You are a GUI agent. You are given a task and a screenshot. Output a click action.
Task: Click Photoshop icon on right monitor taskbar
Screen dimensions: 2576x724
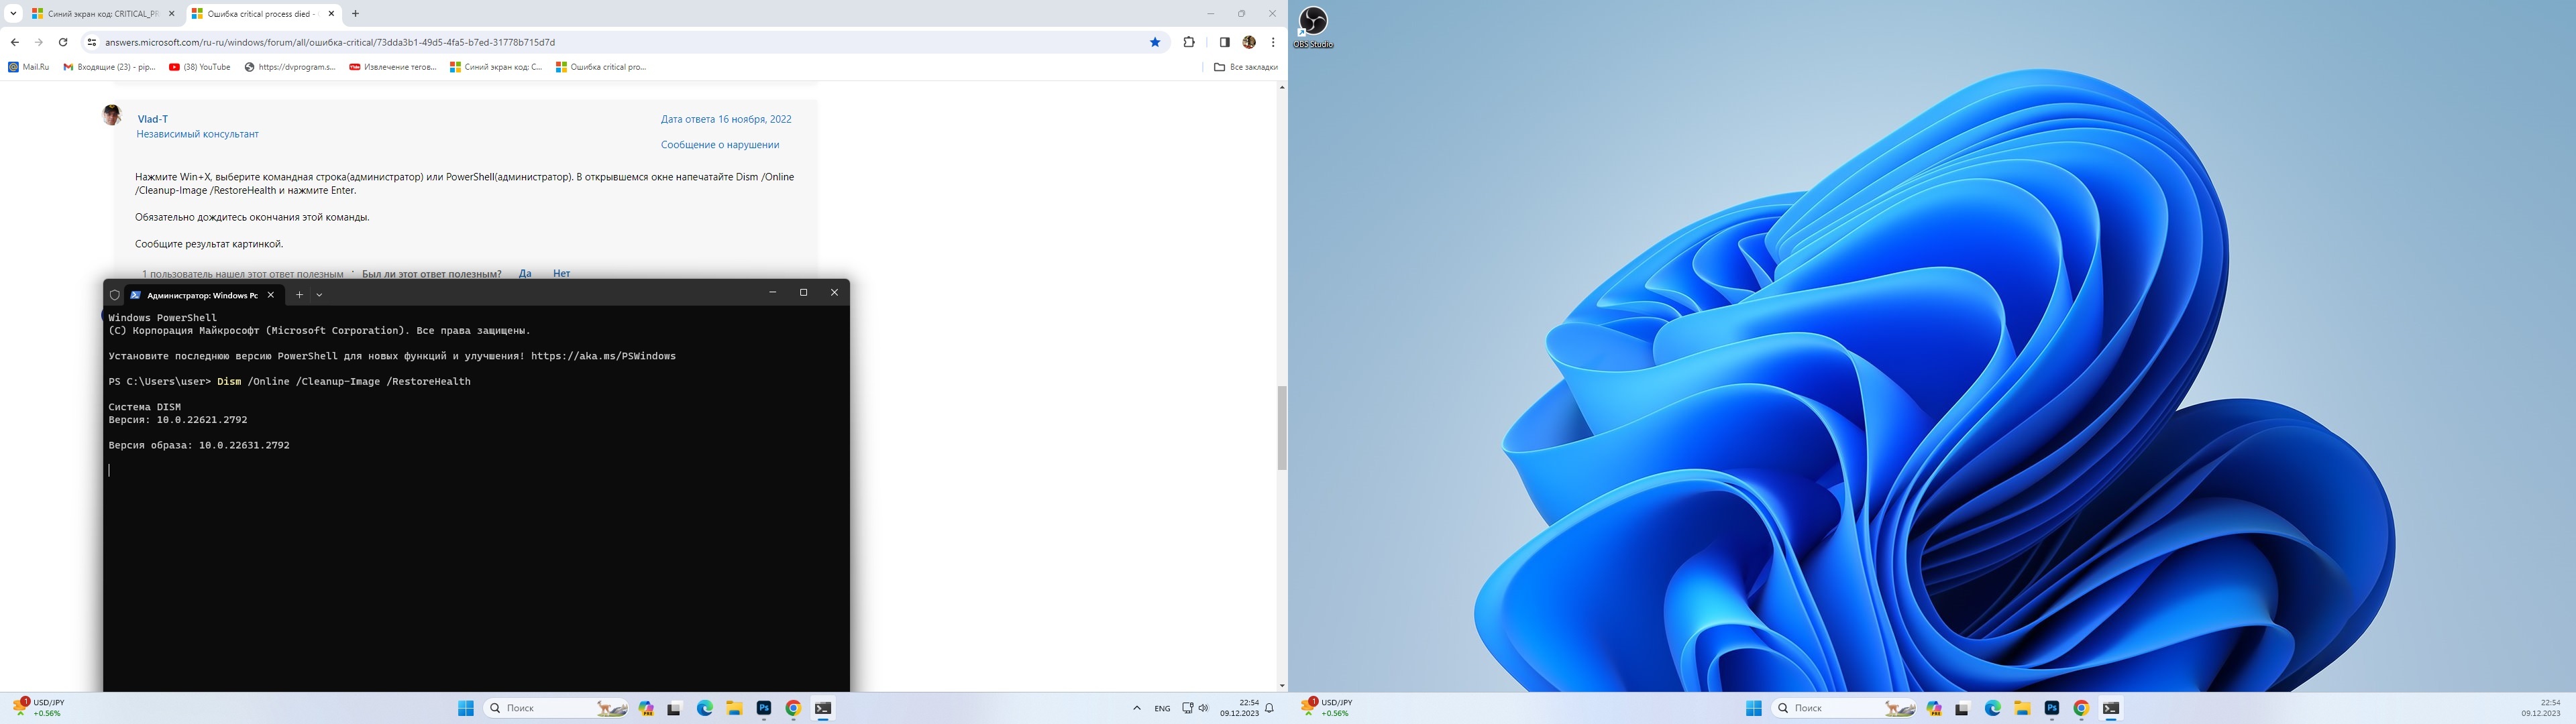click(x=2052, y=708)
